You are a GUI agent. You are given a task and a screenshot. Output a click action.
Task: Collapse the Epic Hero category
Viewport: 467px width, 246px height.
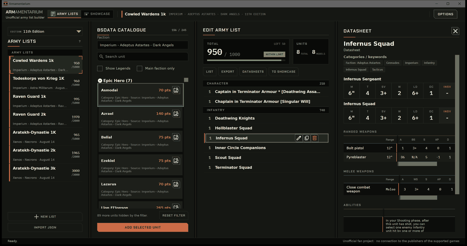tap(100, 81)
